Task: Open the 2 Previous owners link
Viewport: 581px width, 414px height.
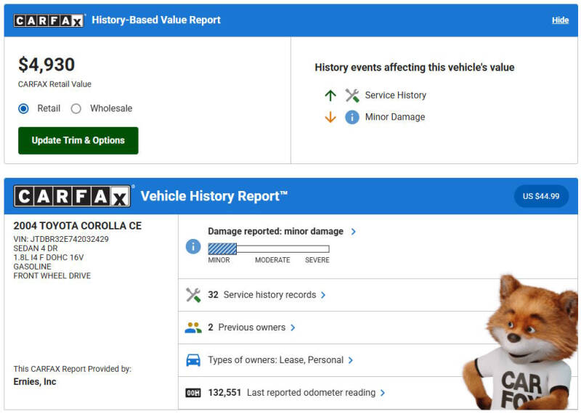Action: (251, 328)
